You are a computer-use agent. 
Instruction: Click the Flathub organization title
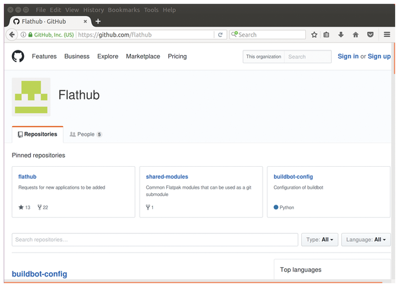(79, 95)
